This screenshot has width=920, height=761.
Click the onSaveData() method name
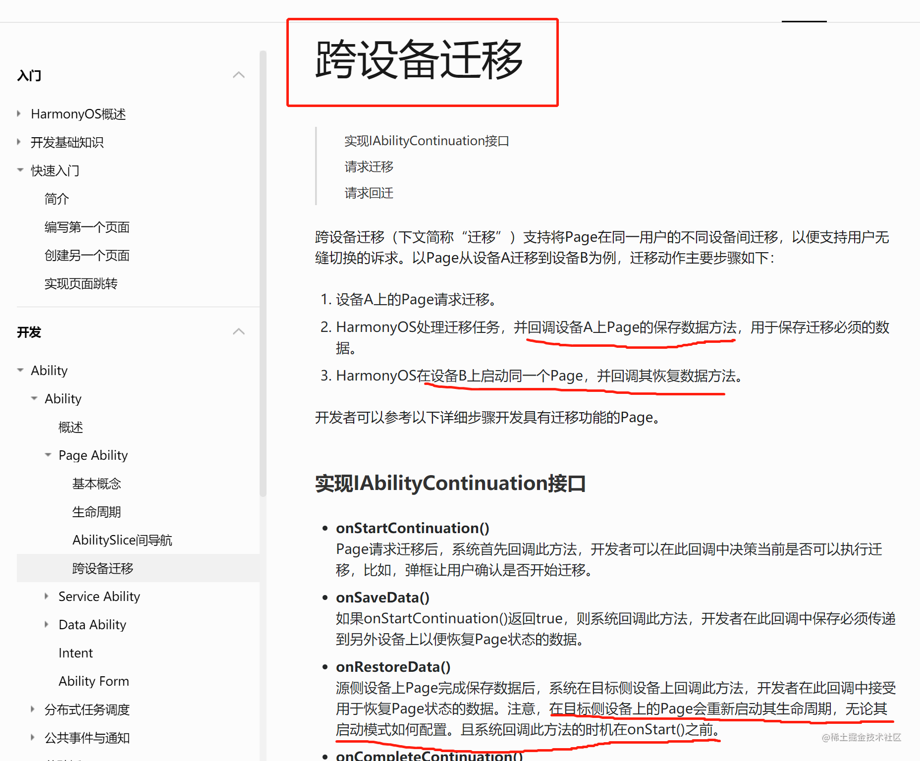coord(382,598)
